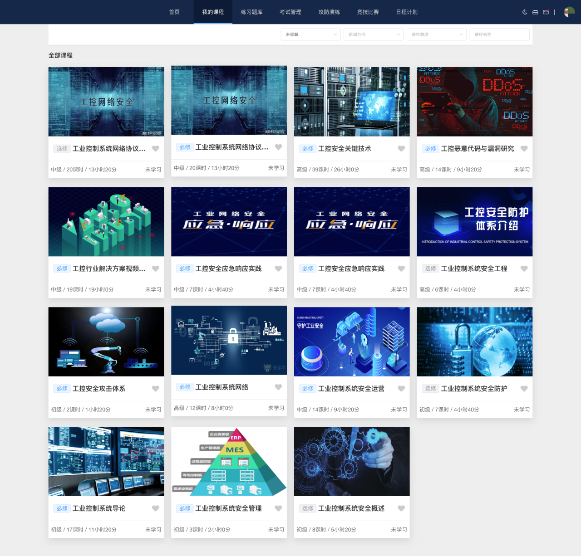The image size is (581, 556).
Task: Expand the 课程难度 dropdown
Action: coord(437,34)
